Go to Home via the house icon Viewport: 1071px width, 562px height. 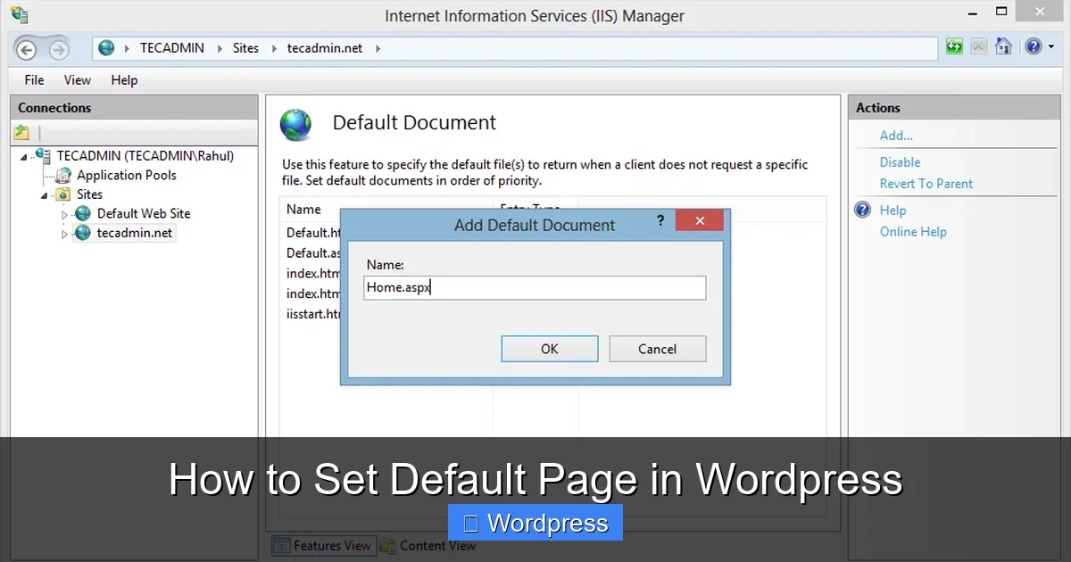(1003, 47)
